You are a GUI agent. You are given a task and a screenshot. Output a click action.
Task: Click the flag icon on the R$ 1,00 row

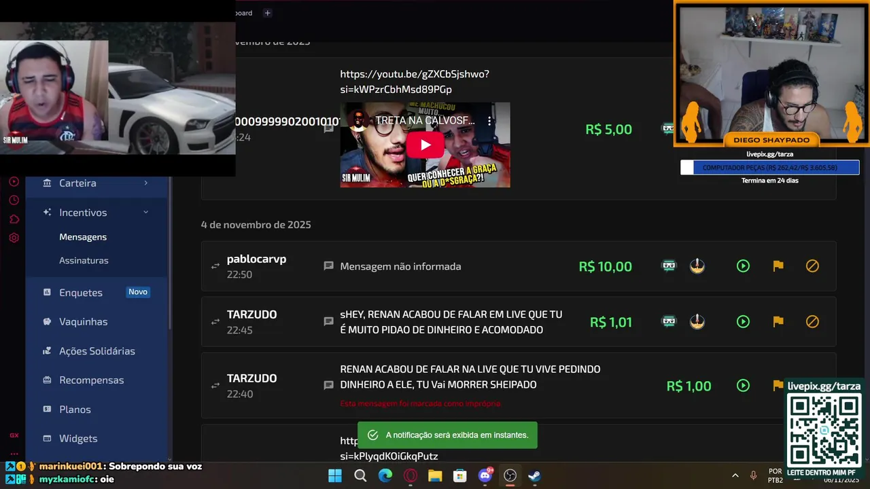tap(778, 386)
